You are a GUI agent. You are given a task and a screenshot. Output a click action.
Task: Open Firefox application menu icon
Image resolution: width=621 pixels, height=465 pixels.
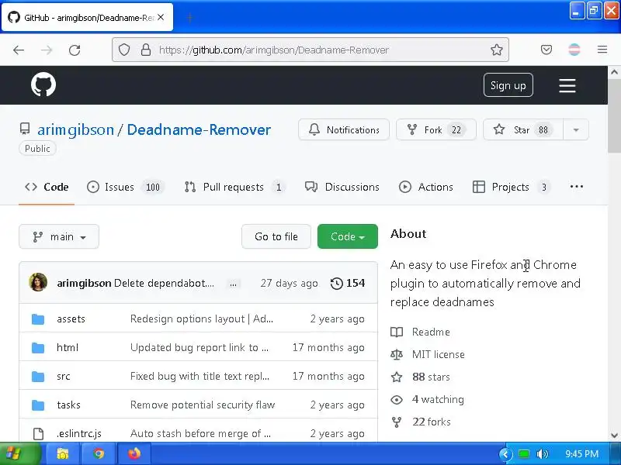click(x=602, y=50)
